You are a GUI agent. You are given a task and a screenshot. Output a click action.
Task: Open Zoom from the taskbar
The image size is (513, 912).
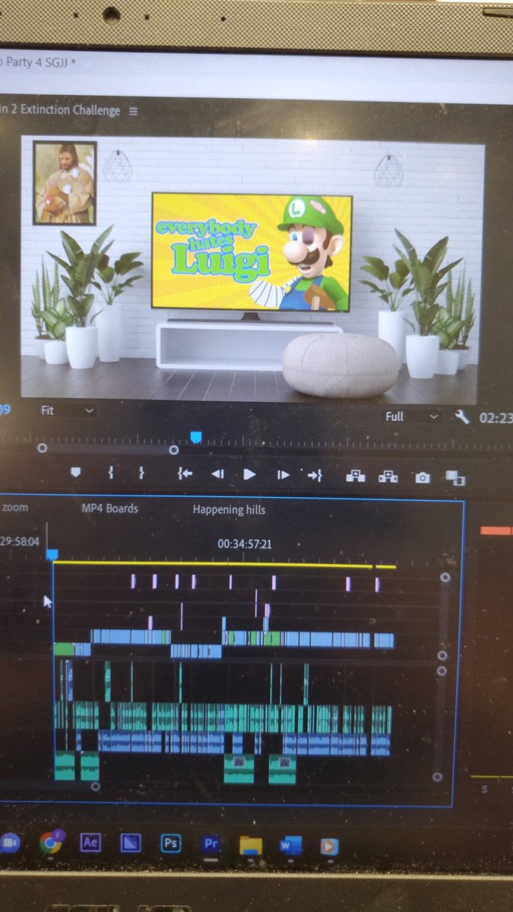pos(9,842)
